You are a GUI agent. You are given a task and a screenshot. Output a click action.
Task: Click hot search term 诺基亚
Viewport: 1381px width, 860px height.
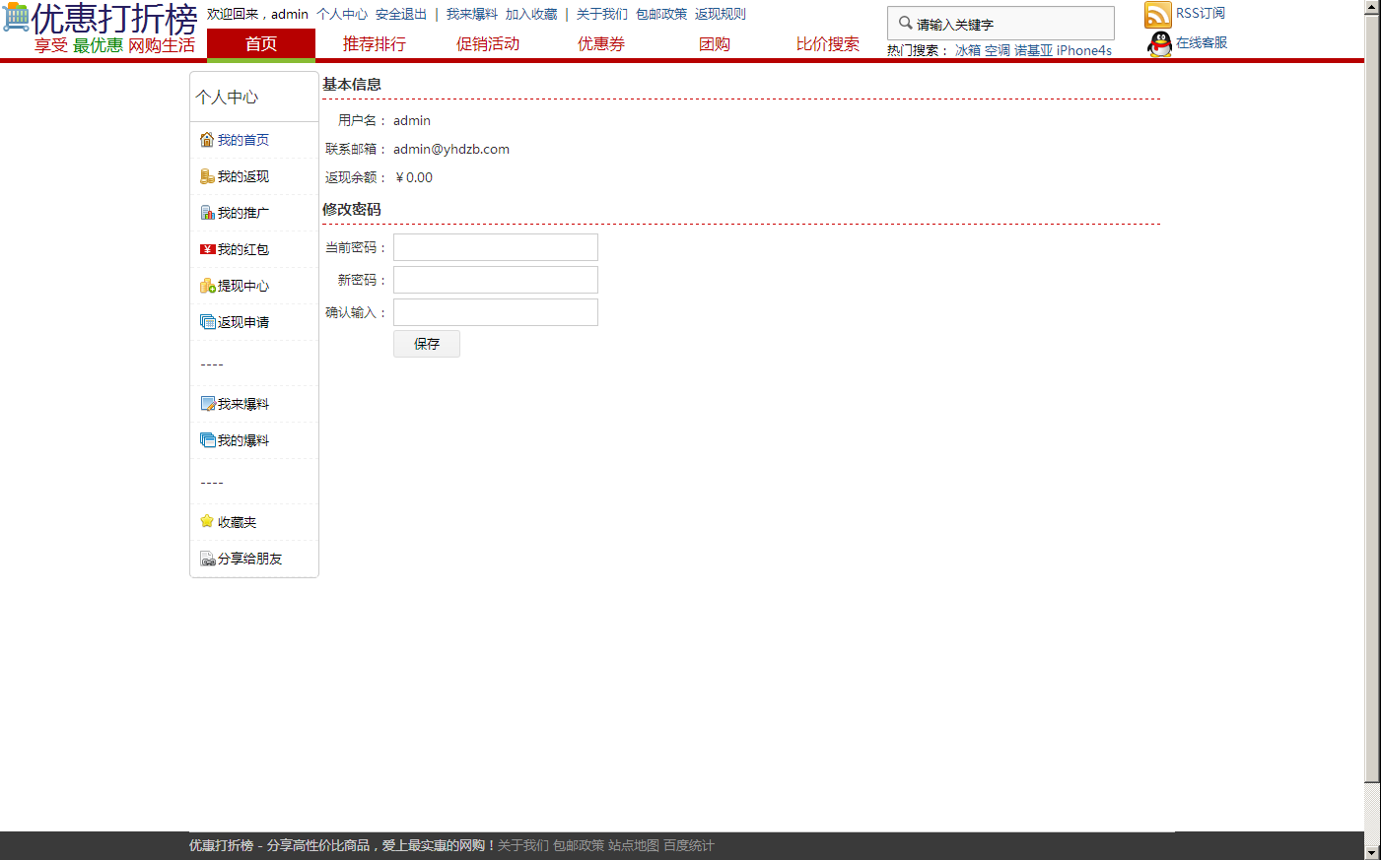point(1034,50)
